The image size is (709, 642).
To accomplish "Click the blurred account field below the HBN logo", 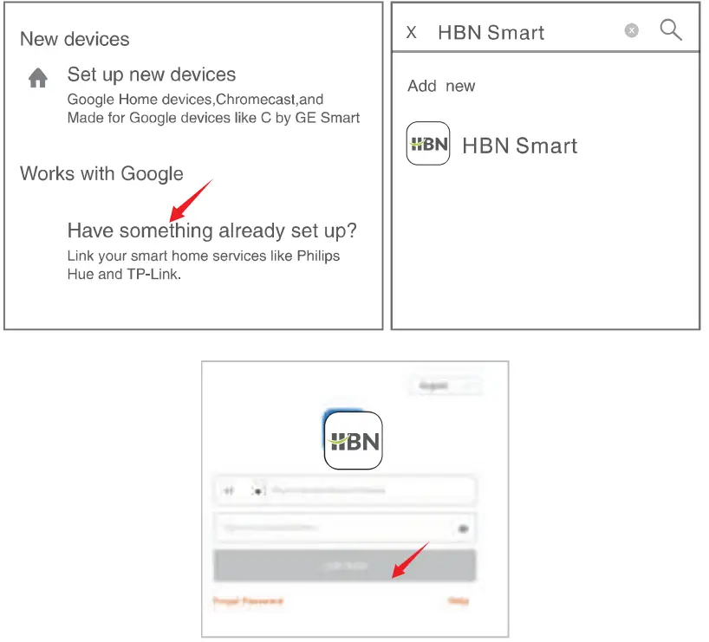I will tap(345, 490).
